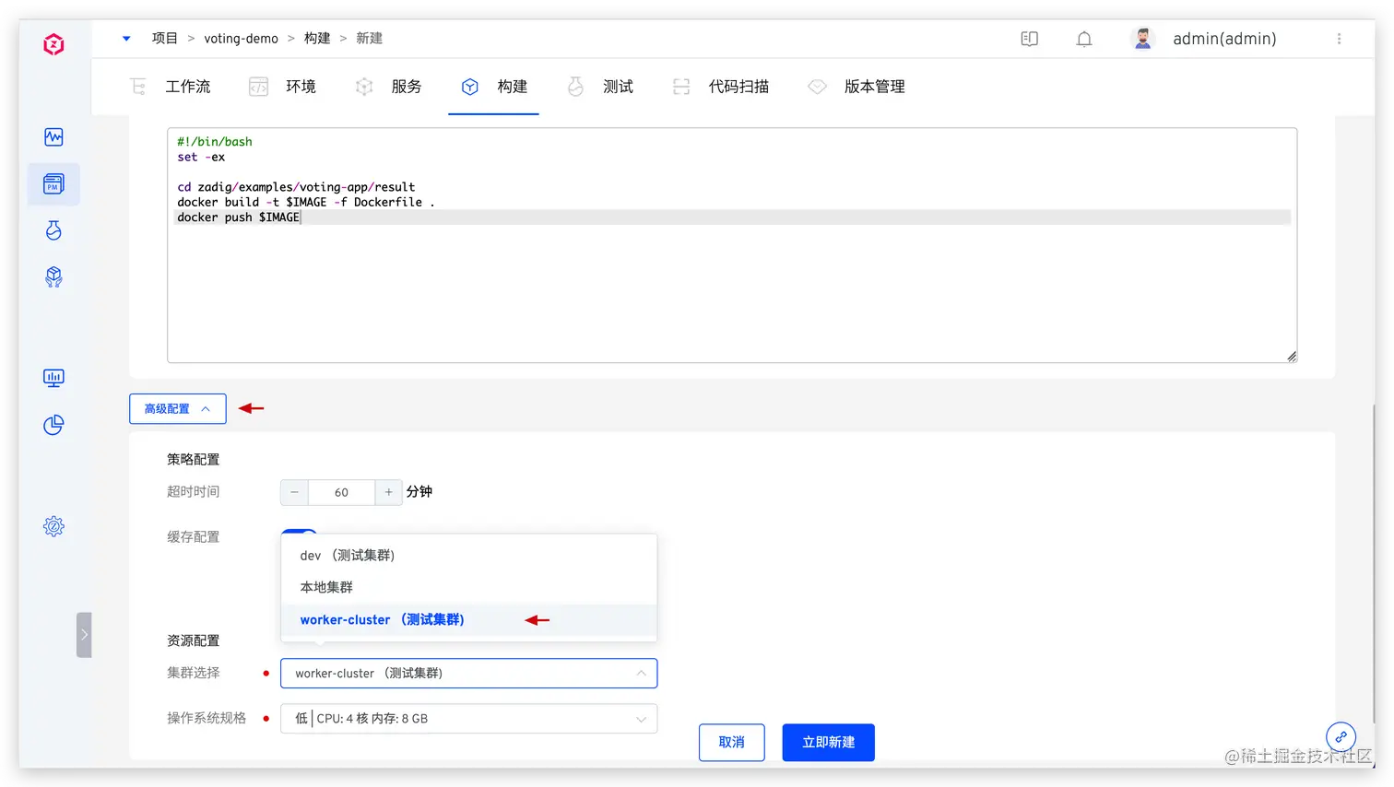Screen dimensions: 1394x787
Task: Click the 新建 breadcrumb text
Action: click(x=369, y=39)
